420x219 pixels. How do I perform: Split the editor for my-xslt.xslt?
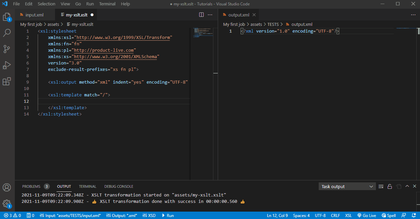coord(201,15)
